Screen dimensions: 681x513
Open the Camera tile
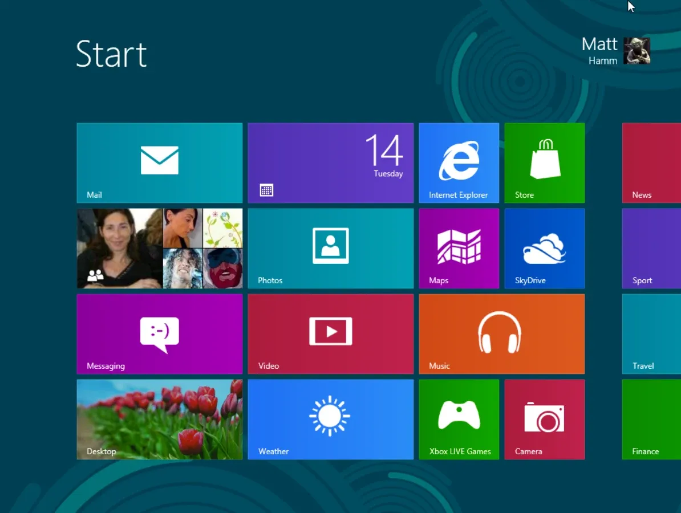point(545,420)
